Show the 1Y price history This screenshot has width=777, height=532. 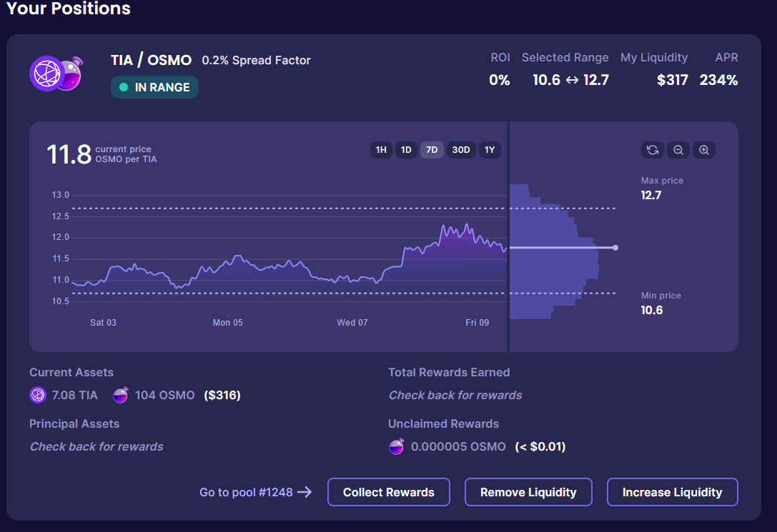pyautogui.click(x=490, y=150)
